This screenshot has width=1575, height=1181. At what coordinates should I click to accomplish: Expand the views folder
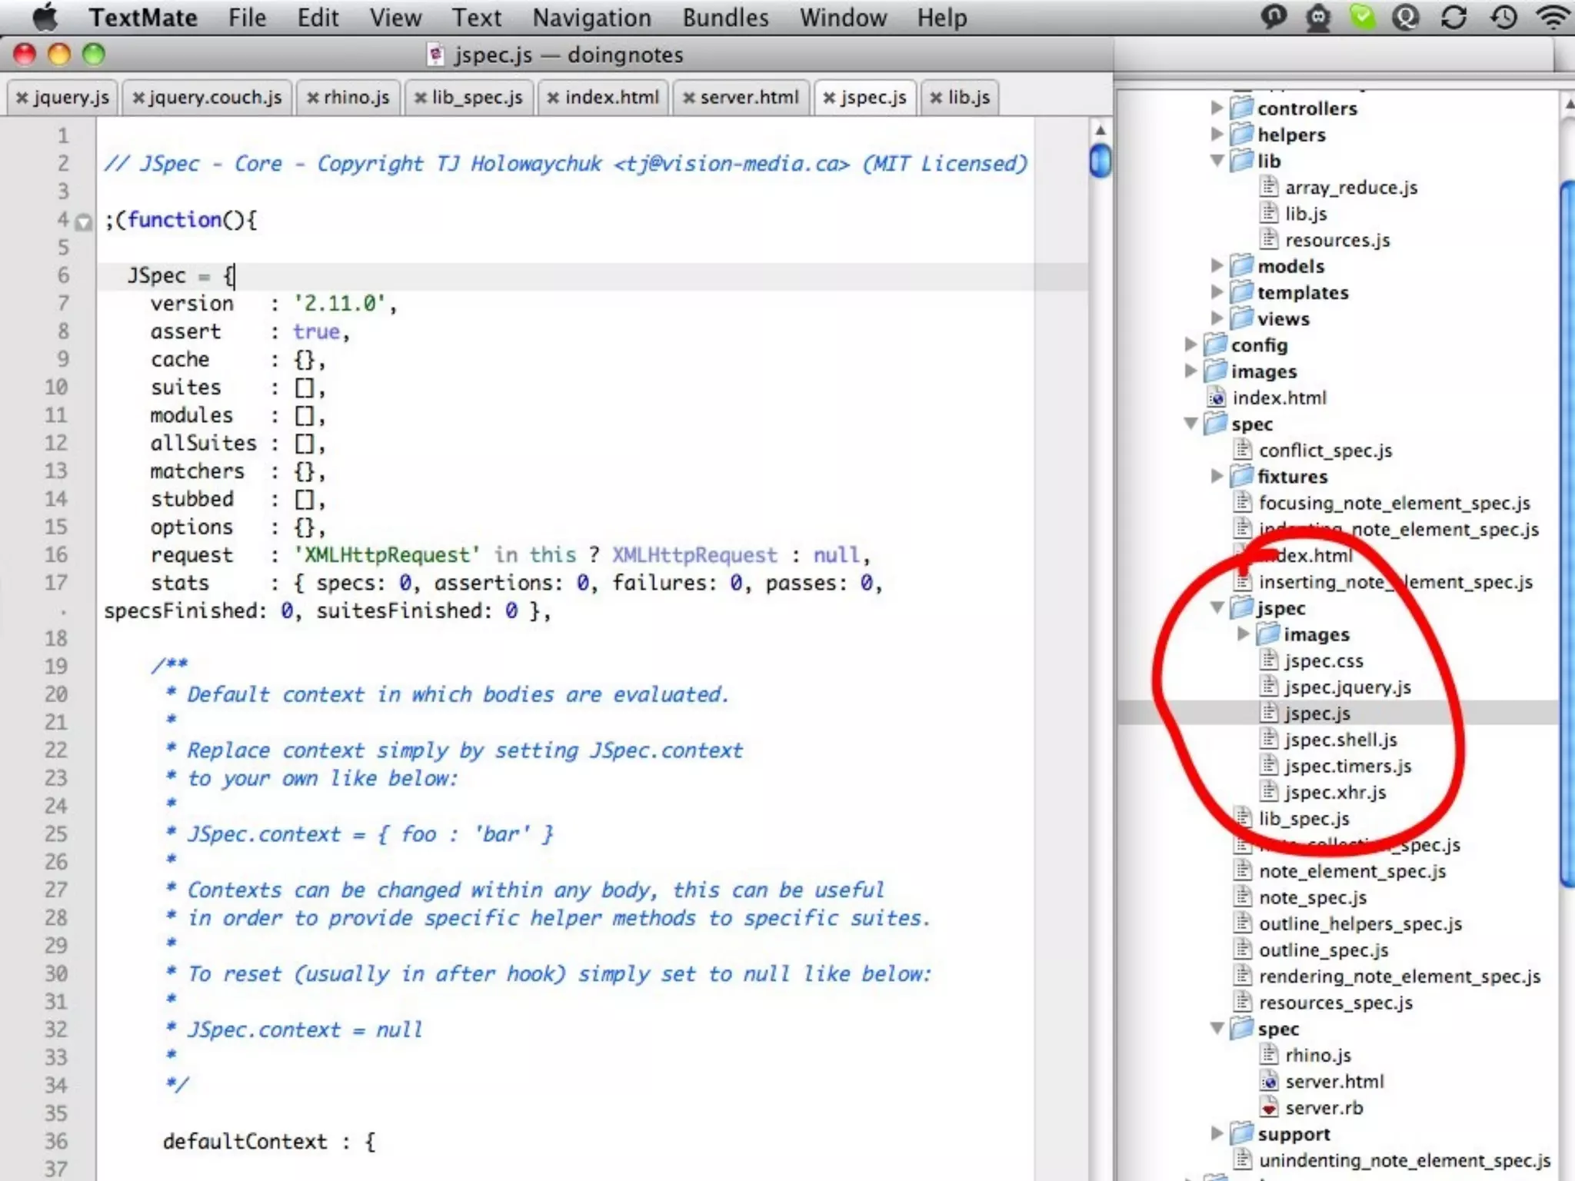tap(1217, 318)
